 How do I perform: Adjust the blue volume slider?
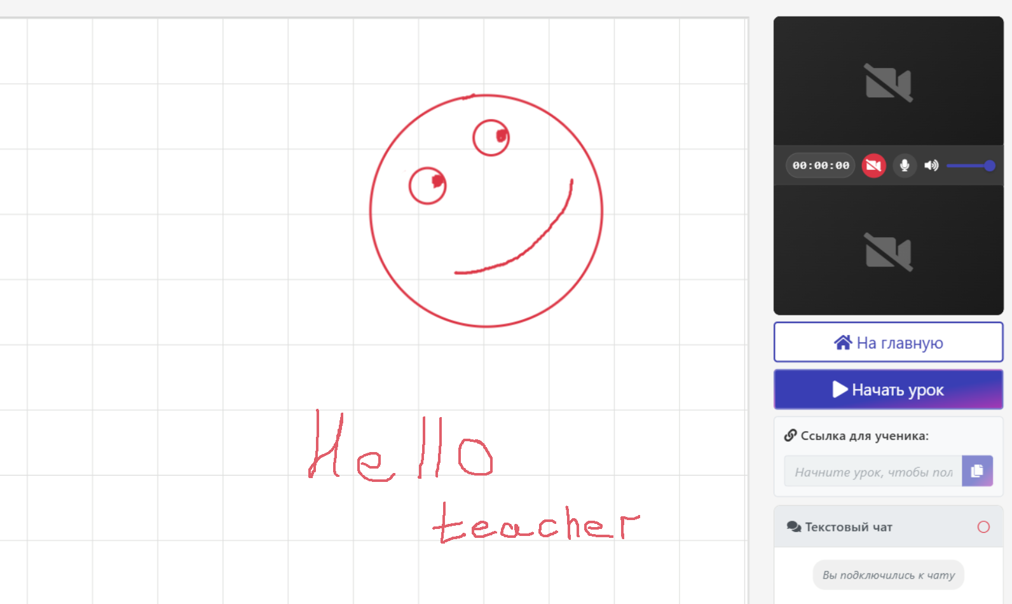pyautogui.click(x=971, y=165)
